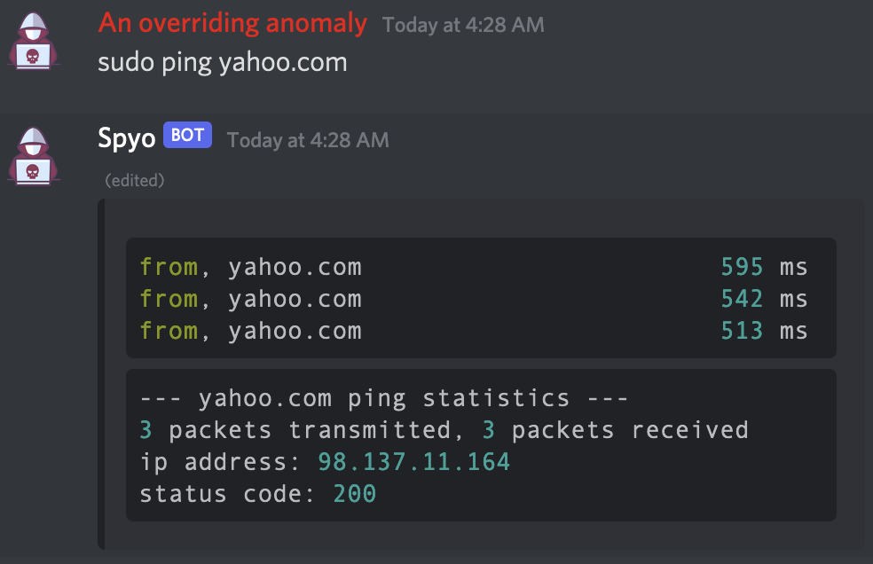Click the dark left border of the embed

pos(101,372)
